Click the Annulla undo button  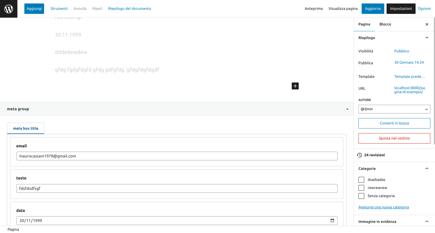pyautogui.click(x=80, y=9)
